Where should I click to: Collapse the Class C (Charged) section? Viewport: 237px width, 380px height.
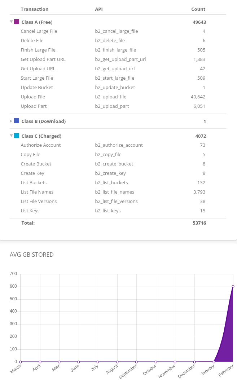(11, 136)
